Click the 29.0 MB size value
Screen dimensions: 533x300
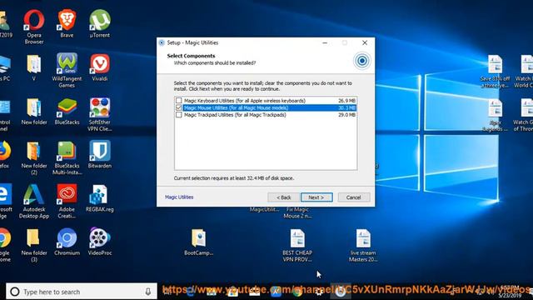[346, 115]
